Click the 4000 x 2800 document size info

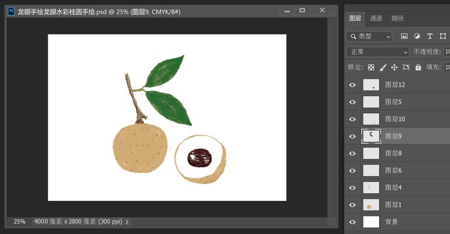pos(78,222)
